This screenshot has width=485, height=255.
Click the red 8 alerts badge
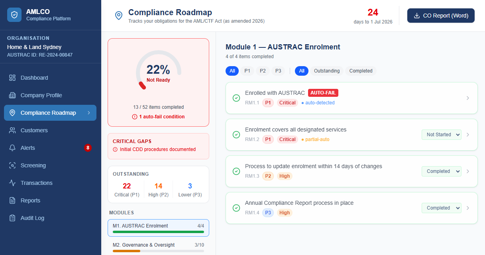pos(88,148)
